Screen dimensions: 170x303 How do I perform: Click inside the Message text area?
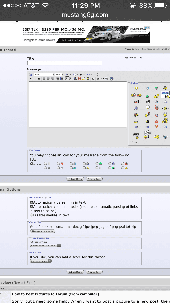pyautogui.click(x=78, y=104)
